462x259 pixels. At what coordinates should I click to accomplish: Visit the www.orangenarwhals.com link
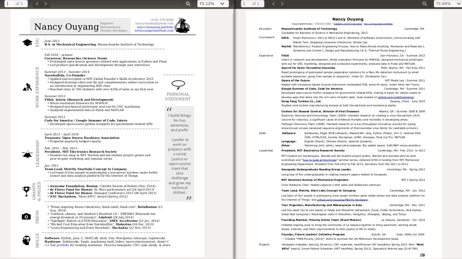[x=155, y=31]
